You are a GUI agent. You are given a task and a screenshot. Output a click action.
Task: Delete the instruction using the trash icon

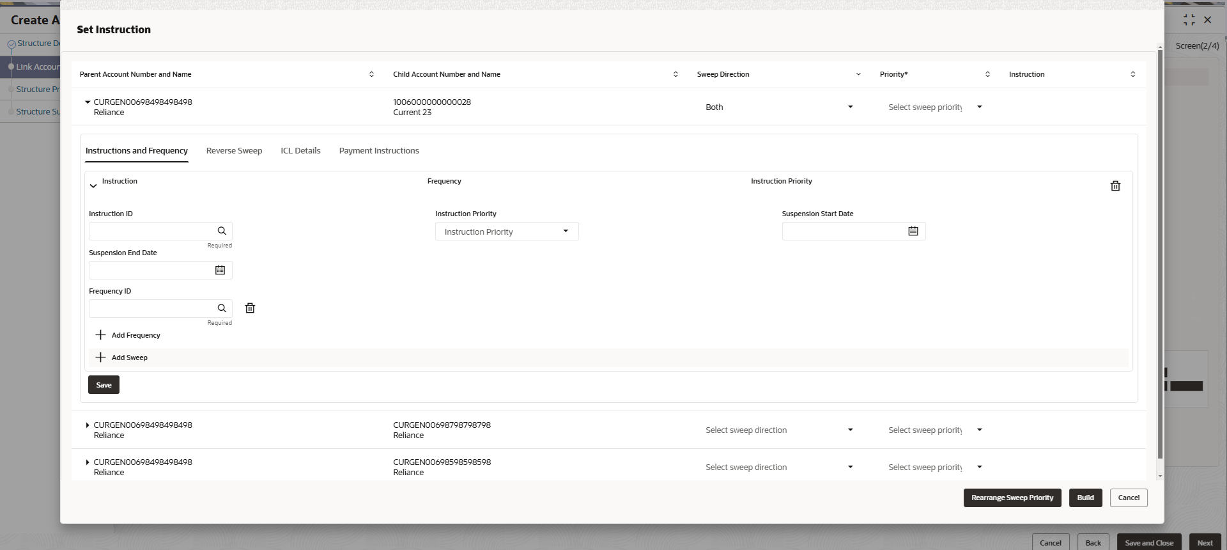coord(1115,186)
